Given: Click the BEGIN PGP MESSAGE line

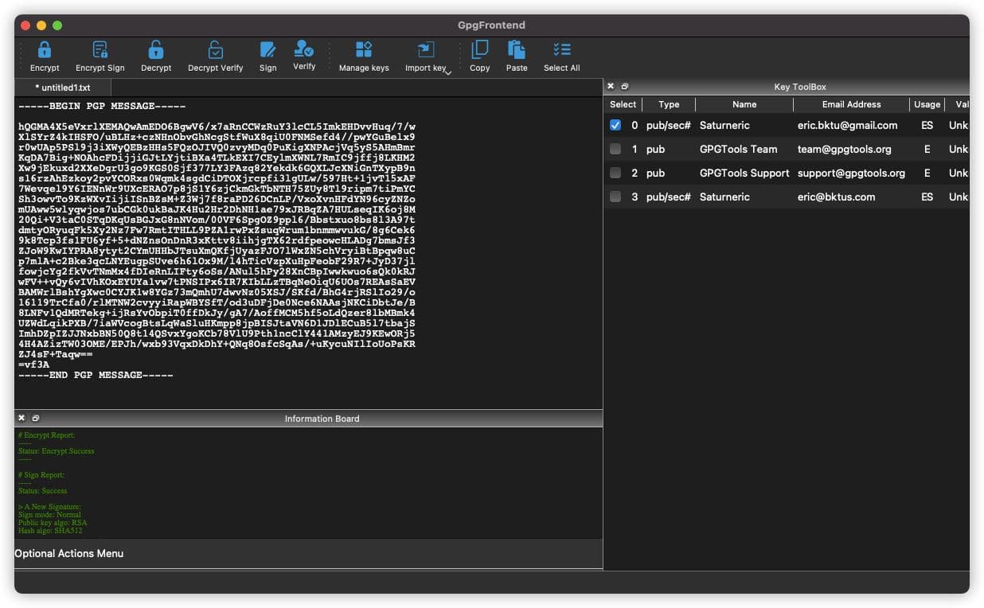Looking at the screenshot, I should (102, 106).
